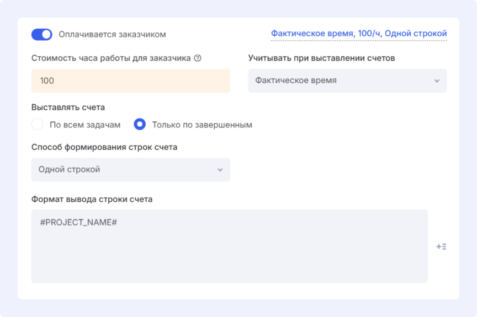Click the help icon beside hourly cost label
The image size is (477, 317).
[198, 58]
